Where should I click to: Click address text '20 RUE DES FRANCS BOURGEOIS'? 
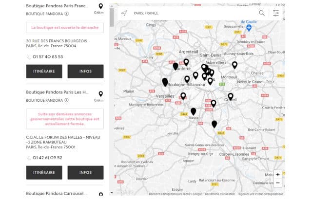click(x=57, y=41)
